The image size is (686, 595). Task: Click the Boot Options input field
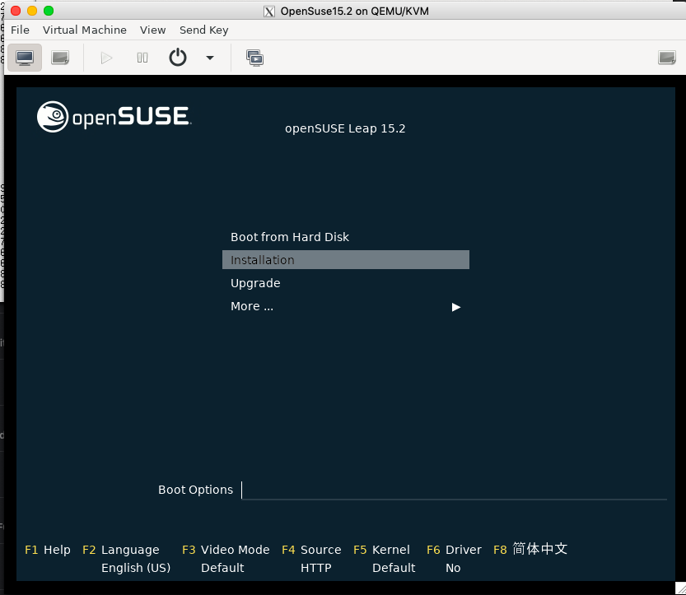pos(454,490)
